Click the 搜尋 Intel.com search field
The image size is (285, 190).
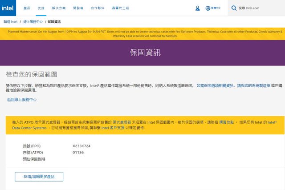click(x=258, y=8)
